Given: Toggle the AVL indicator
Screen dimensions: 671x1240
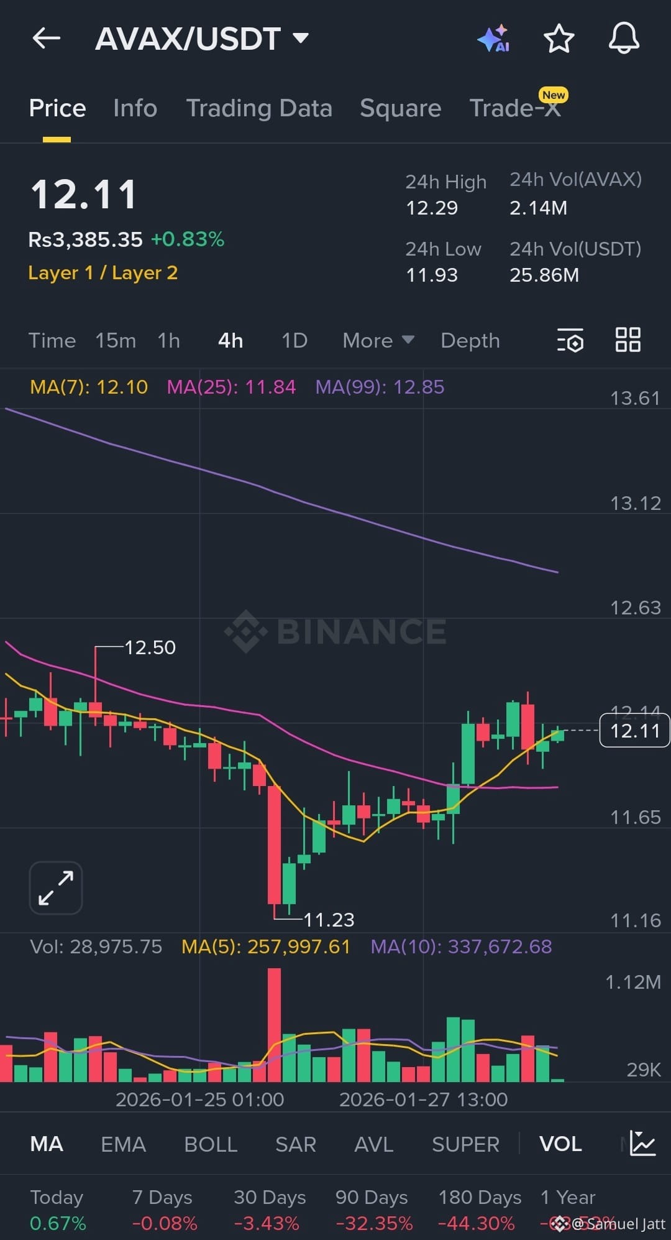Looking at the screenshot, I should tap(373, 1144).
